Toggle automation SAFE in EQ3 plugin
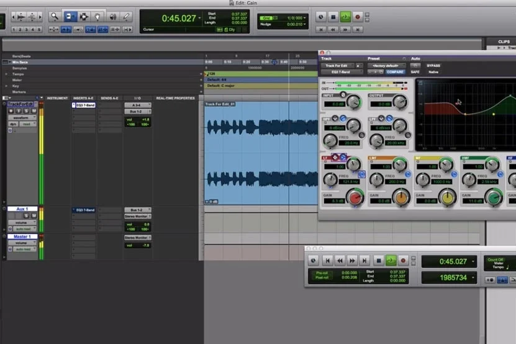Image resolution: width=516 pixels, height=344 pixels. point(415,72)
